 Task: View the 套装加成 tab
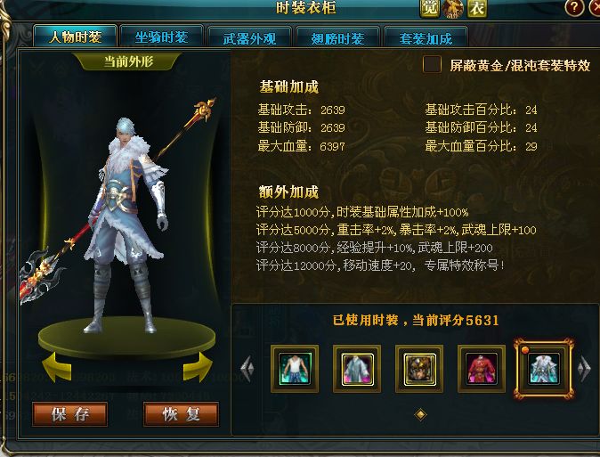426,38
